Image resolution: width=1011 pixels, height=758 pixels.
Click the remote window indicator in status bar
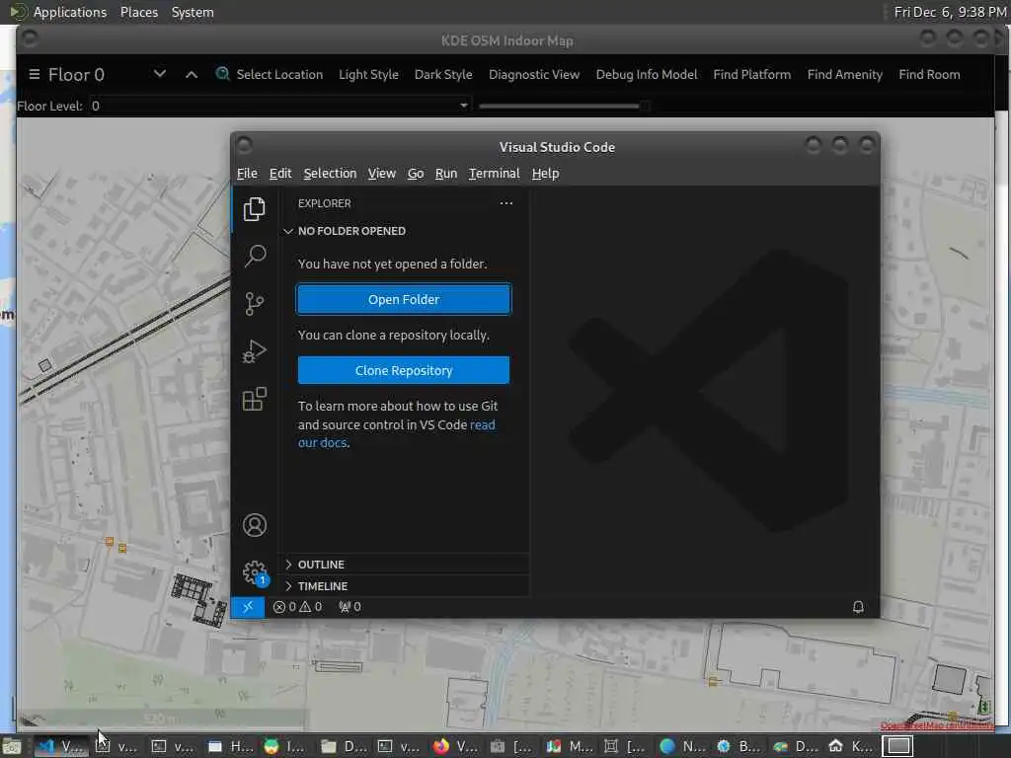click(x=248, y=607)
